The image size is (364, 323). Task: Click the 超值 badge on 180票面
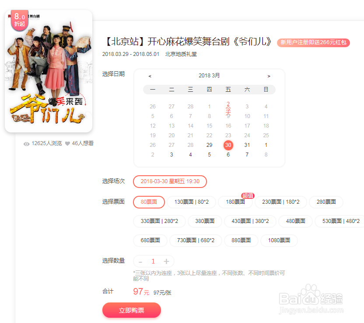[248, 196]
